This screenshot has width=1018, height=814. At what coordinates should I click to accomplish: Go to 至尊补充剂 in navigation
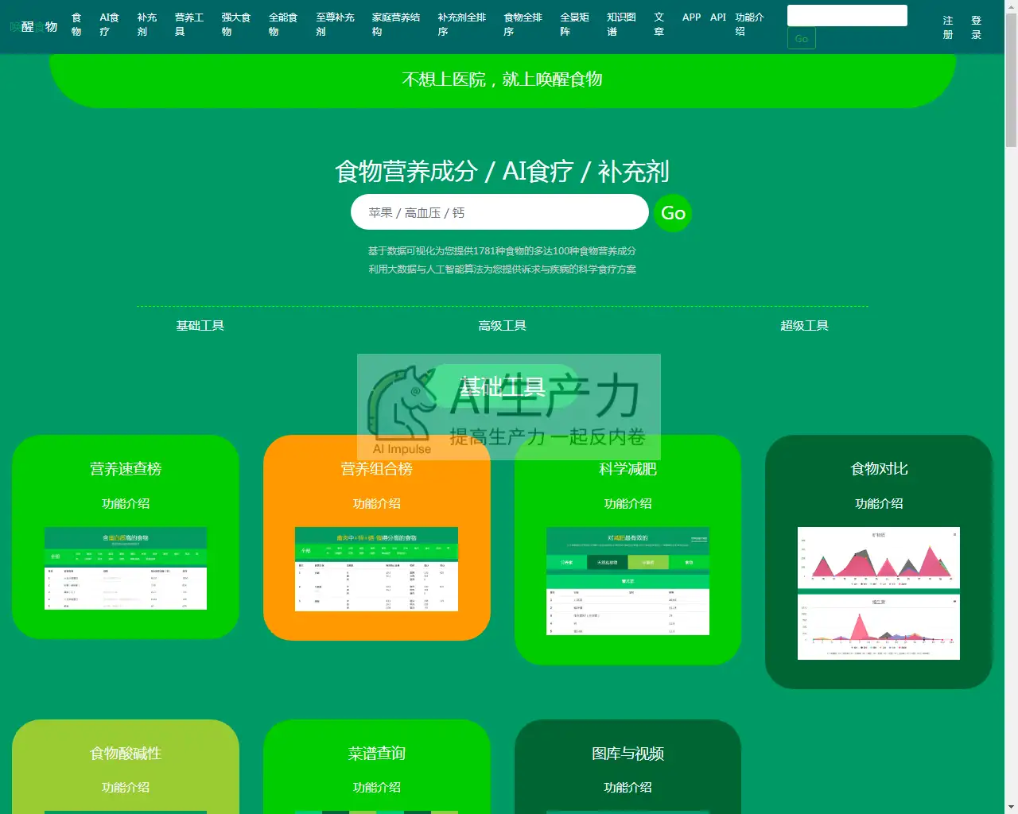[x=335, y=25]
